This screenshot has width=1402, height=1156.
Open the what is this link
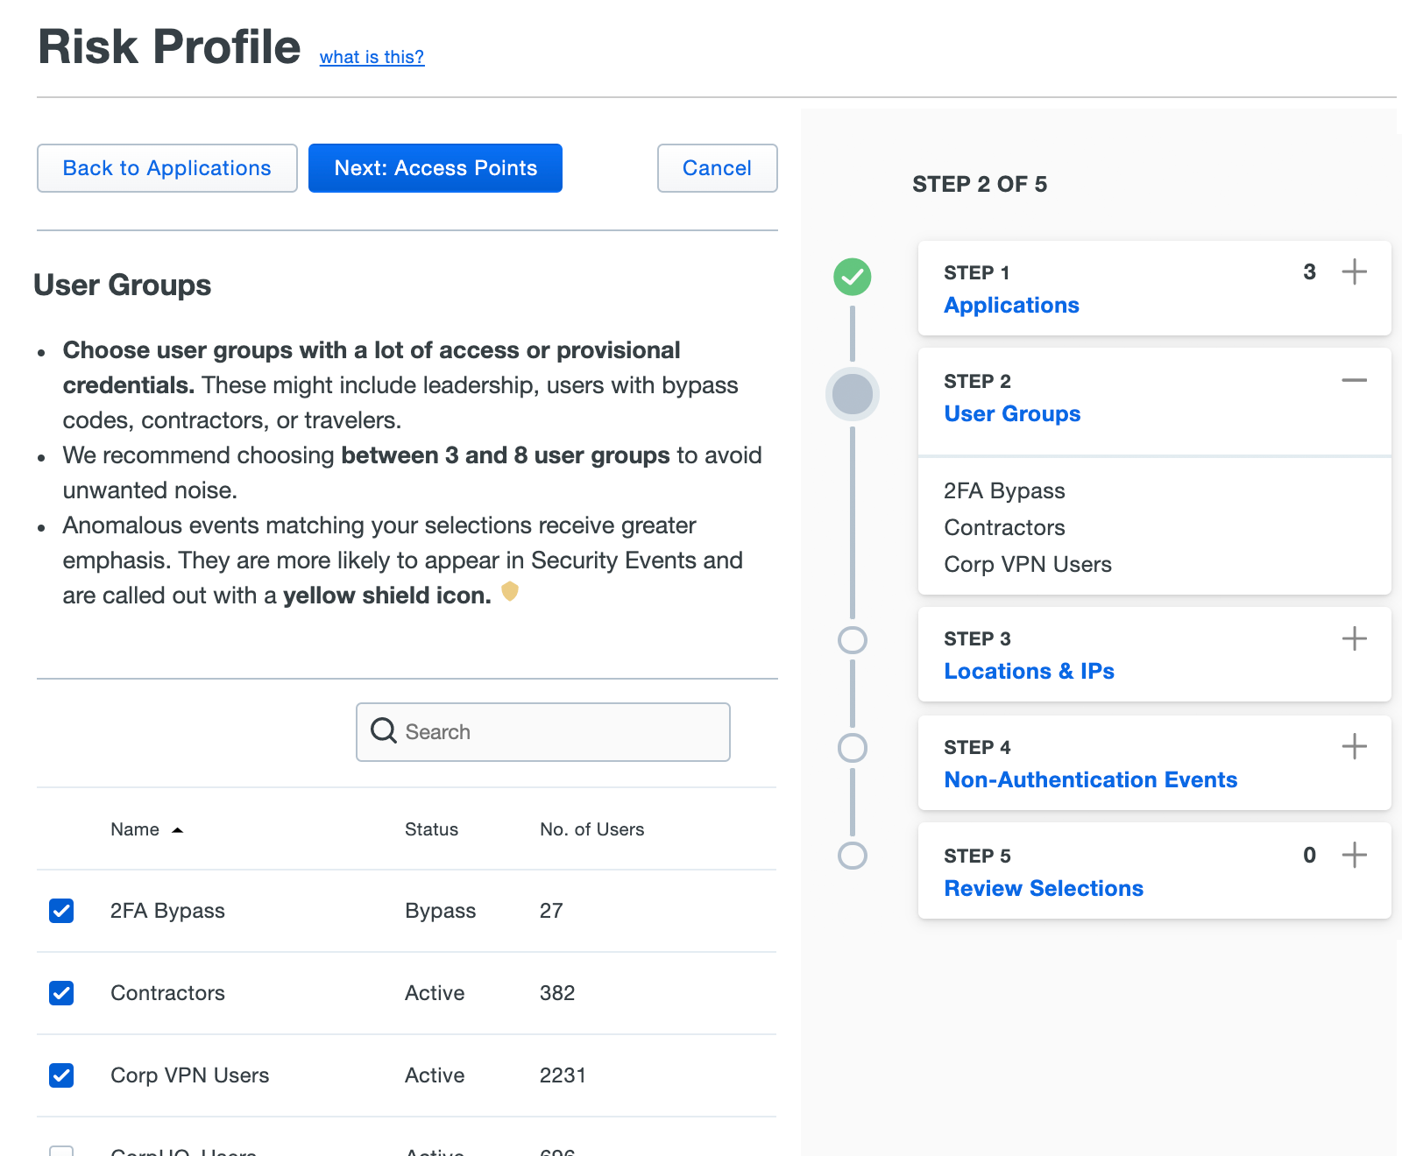point(372,57)
